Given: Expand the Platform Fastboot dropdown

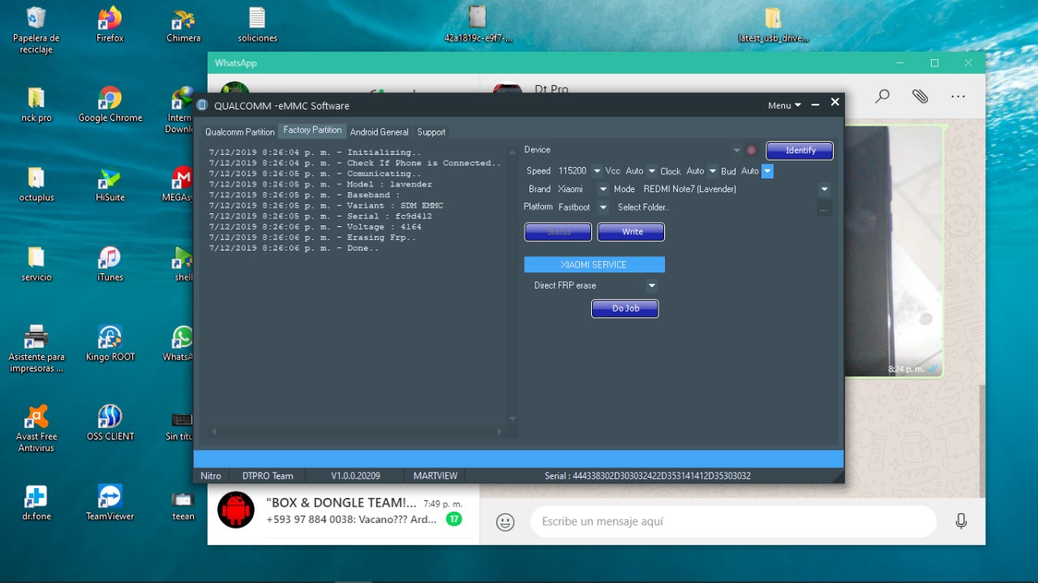Looking at the screenshot, I should click(x=603, y=208).
